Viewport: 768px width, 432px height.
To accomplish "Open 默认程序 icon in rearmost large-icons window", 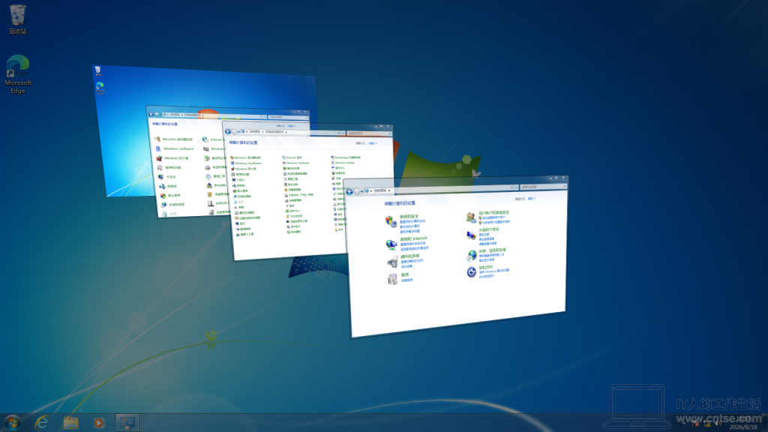I will click(x=163, y=196).
